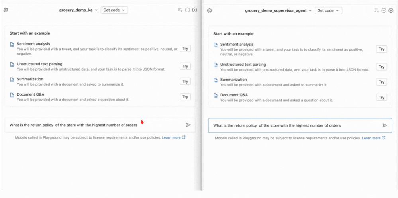Click Summarization document icon in right pane
The width and height of the screenshot is (398, 198).
[216, 80]
